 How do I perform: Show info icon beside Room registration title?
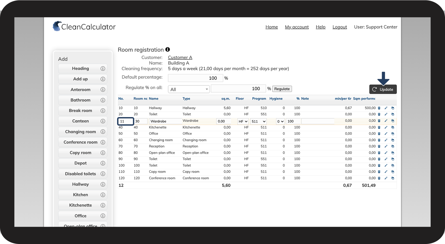pyautogui.click(x=168, y=50)
